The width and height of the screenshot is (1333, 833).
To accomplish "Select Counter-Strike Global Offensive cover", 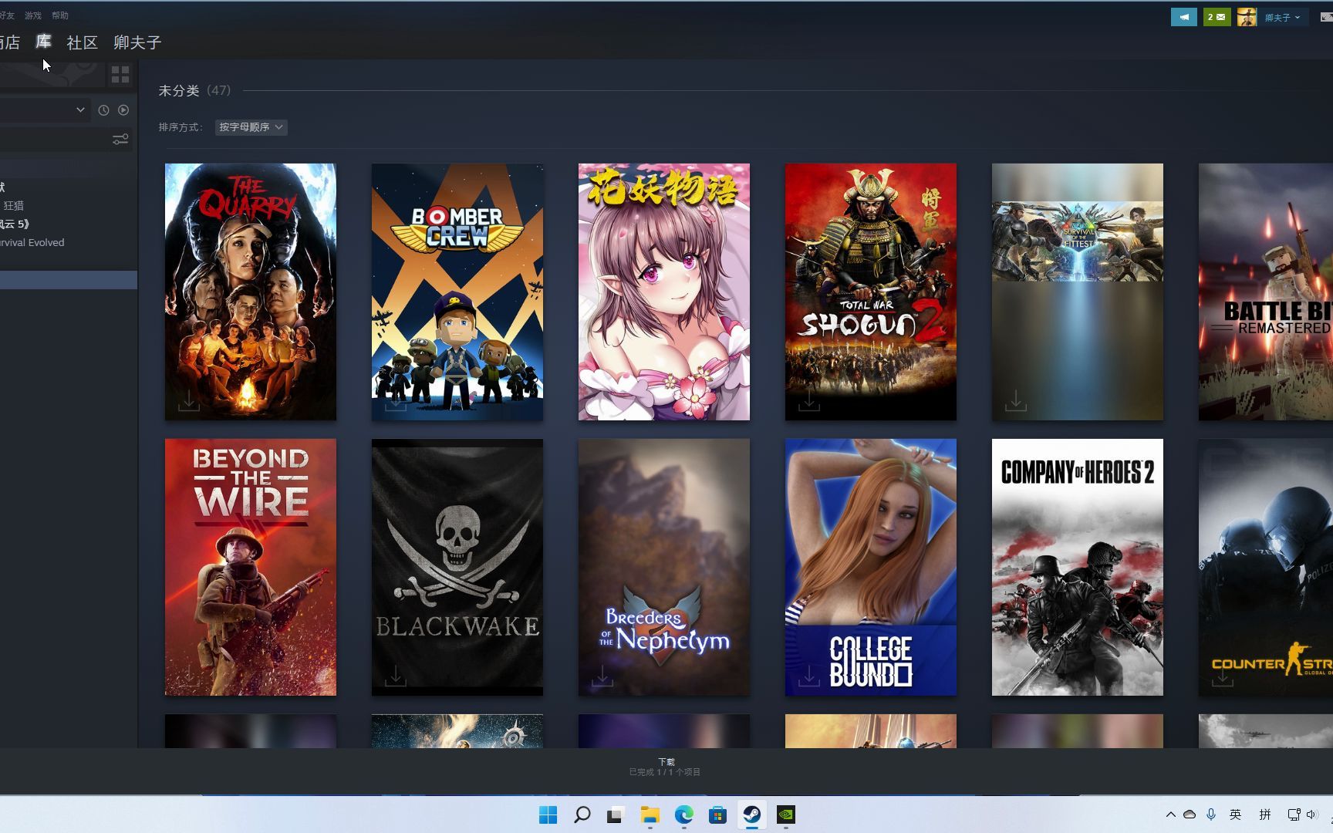I will 1266,567.
